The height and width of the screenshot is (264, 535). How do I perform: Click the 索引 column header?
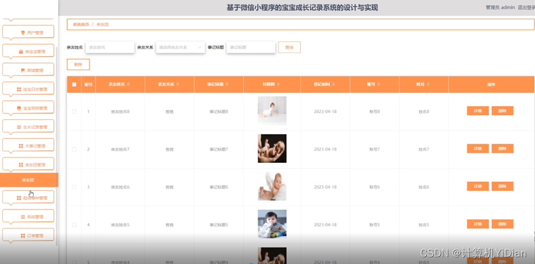coord(88,84)
